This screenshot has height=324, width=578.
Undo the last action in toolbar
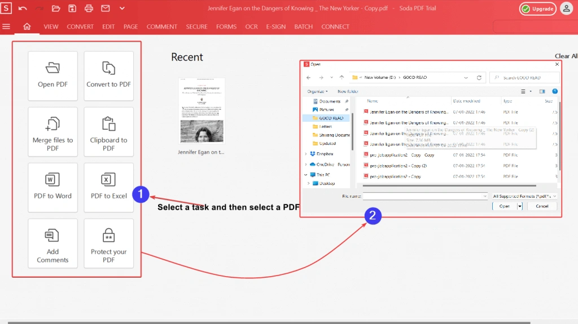point(23,8)
